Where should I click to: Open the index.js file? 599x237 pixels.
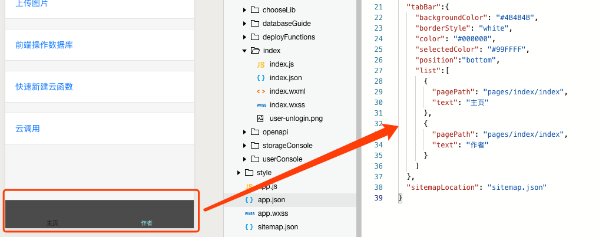click(x=282, y=64)
